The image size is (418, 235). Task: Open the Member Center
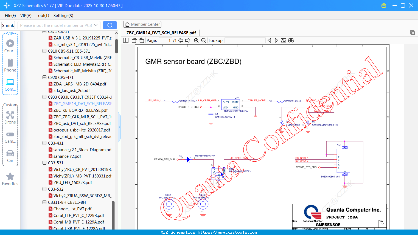tap(142, 24)
